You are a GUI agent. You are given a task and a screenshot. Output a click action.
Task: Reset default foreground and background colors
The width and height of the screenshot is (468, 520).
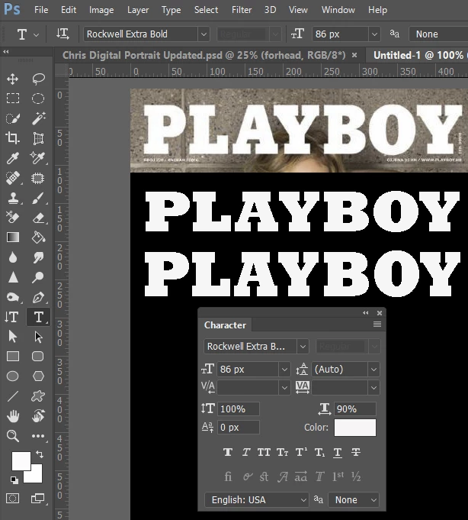pos(14,480)
